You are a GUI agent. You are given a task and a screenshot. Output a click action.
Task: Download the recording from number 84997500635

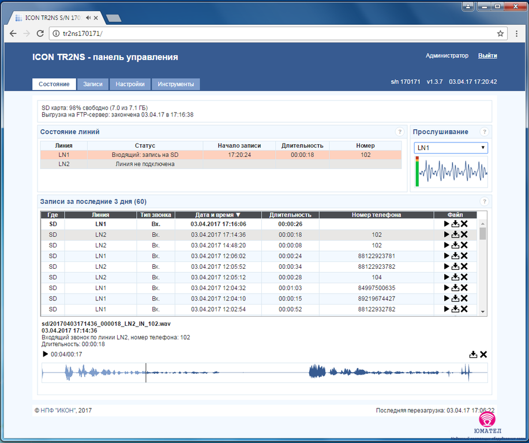455,288
